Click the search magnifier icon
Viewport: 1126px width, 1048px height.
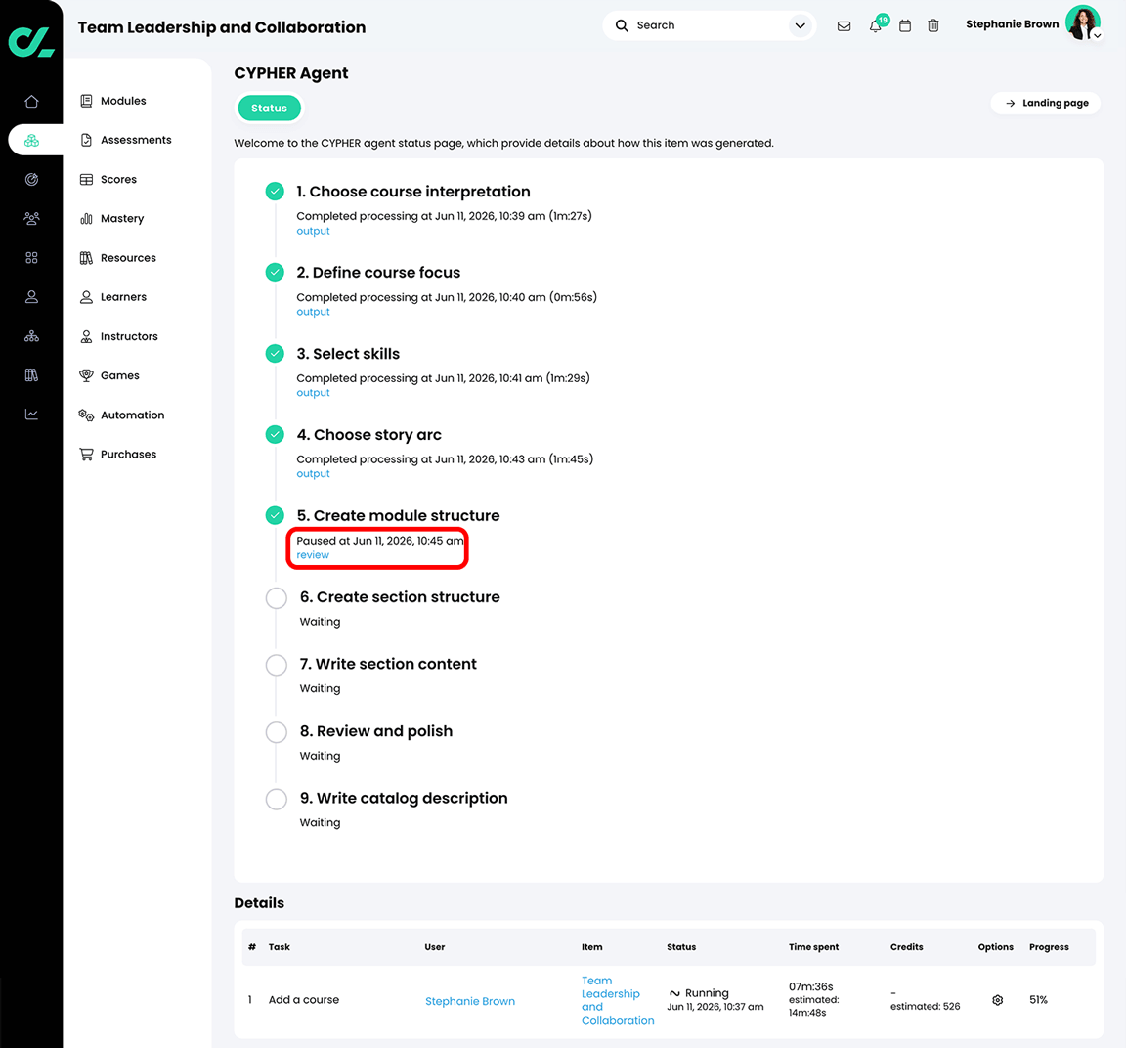pos(622,25)
